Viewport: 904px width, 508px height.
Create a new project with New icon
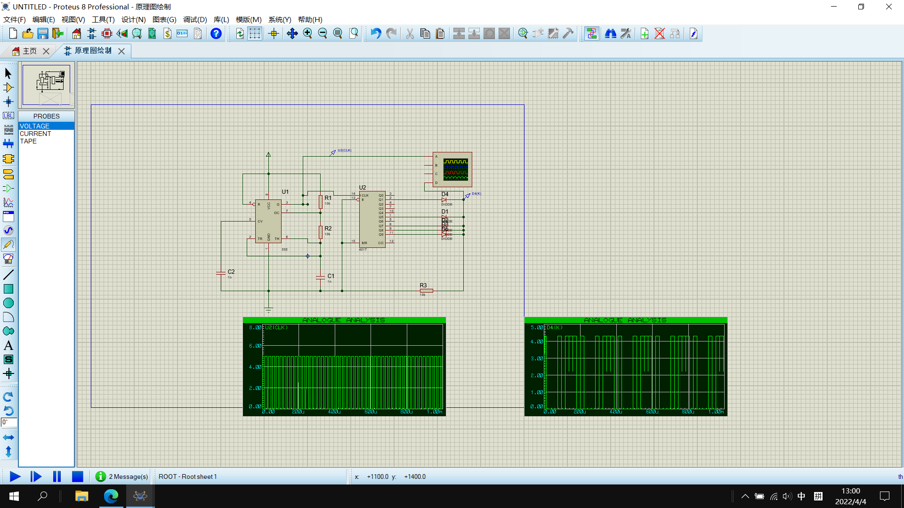pyautogui.click(x=13, y=33)
